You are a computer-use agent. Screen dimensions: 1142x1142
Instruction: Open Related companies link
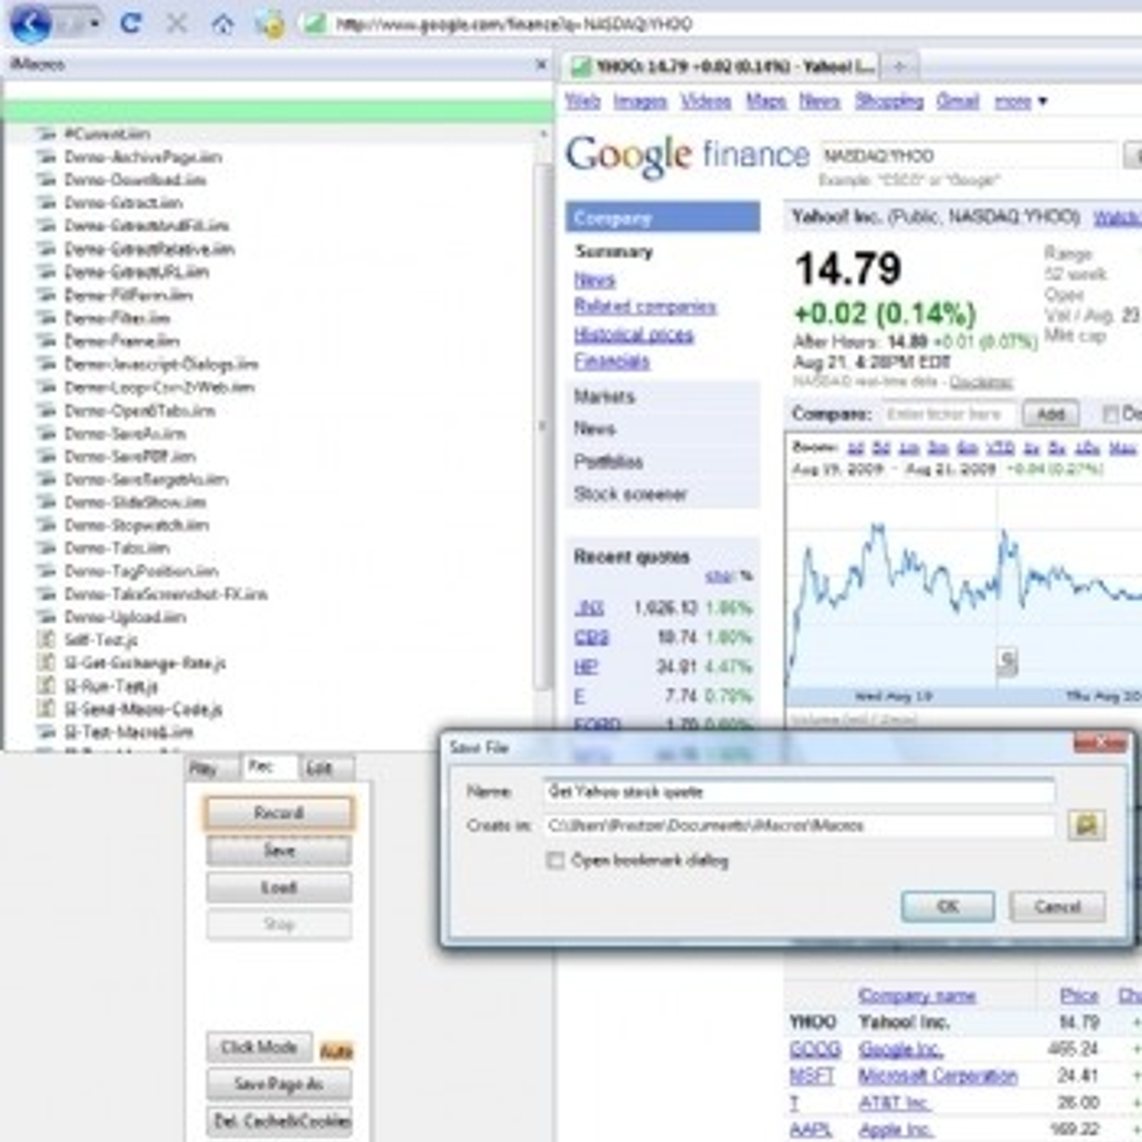(x=645, y=307)
